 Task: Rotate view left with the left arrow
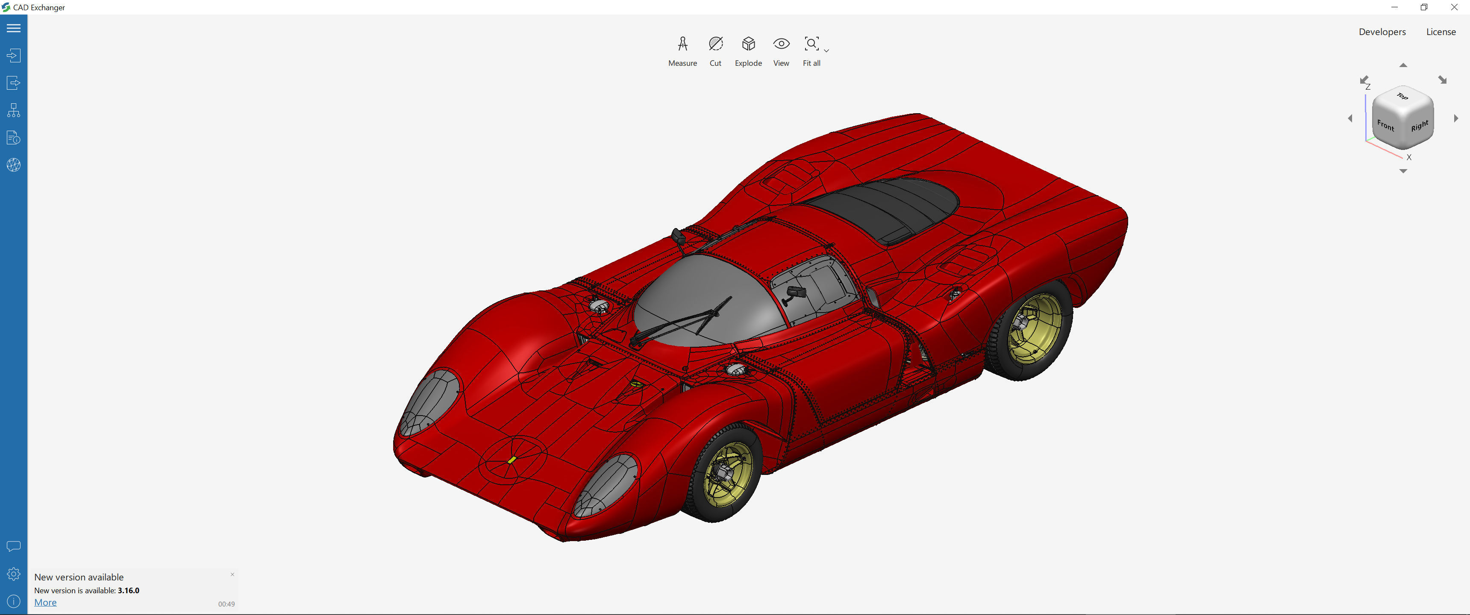click(x=1350, y=118)
